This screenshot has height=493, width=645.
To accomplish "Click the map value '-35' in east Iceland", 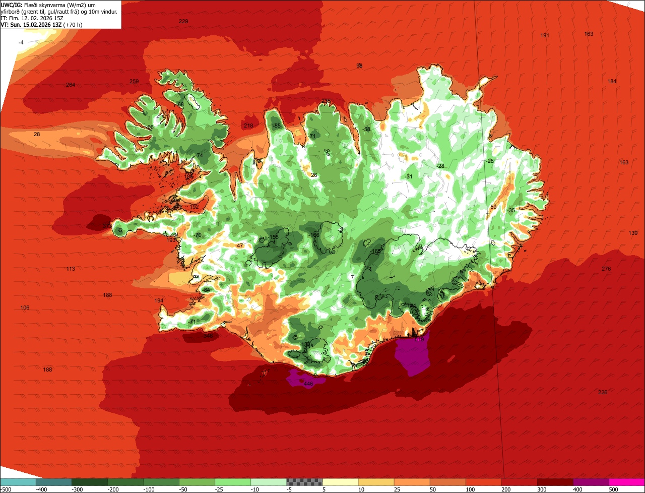I will tap(511, 210).
